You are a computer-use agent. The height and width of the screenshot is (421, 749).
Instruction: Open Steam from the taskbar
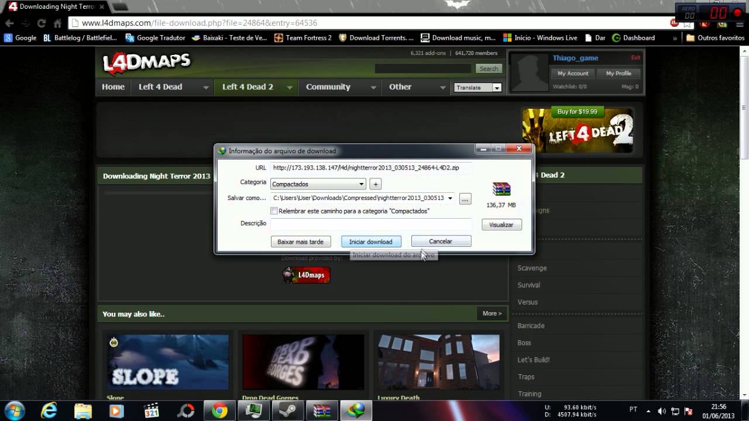[287, 410]
